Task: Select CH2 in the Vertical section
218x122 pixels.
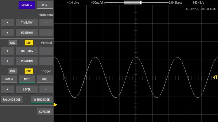Action: pos(13,43)
